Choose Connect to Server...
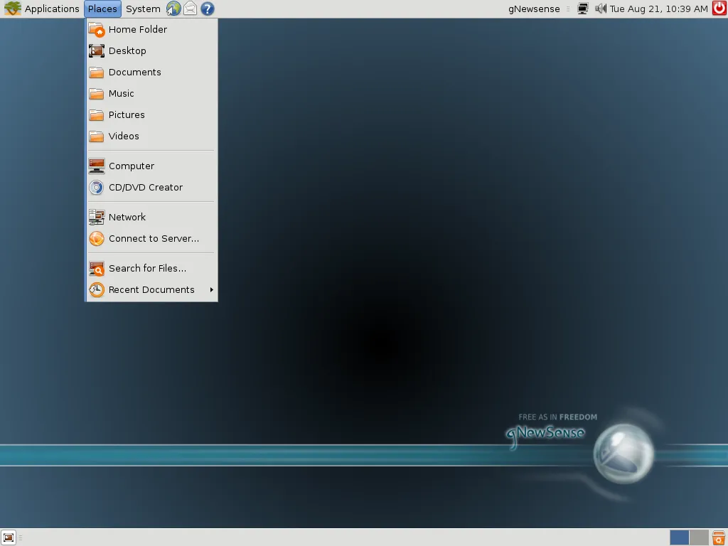The width and height of the screenshot is (728, 546). 151,238
